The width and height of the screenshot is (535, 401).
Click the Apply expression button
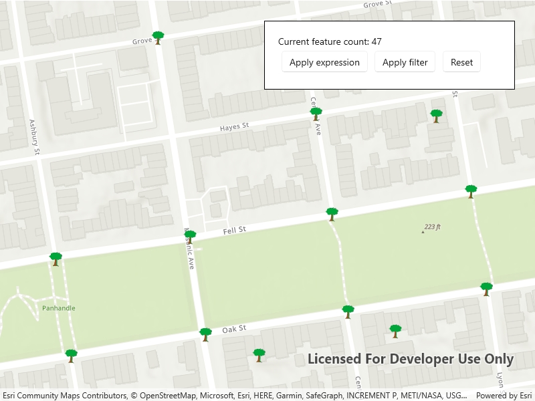click(x=324, y=62)
